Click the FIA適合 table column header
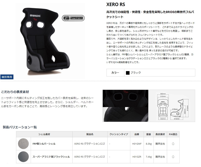201x167 pixels. pos(173,134)
